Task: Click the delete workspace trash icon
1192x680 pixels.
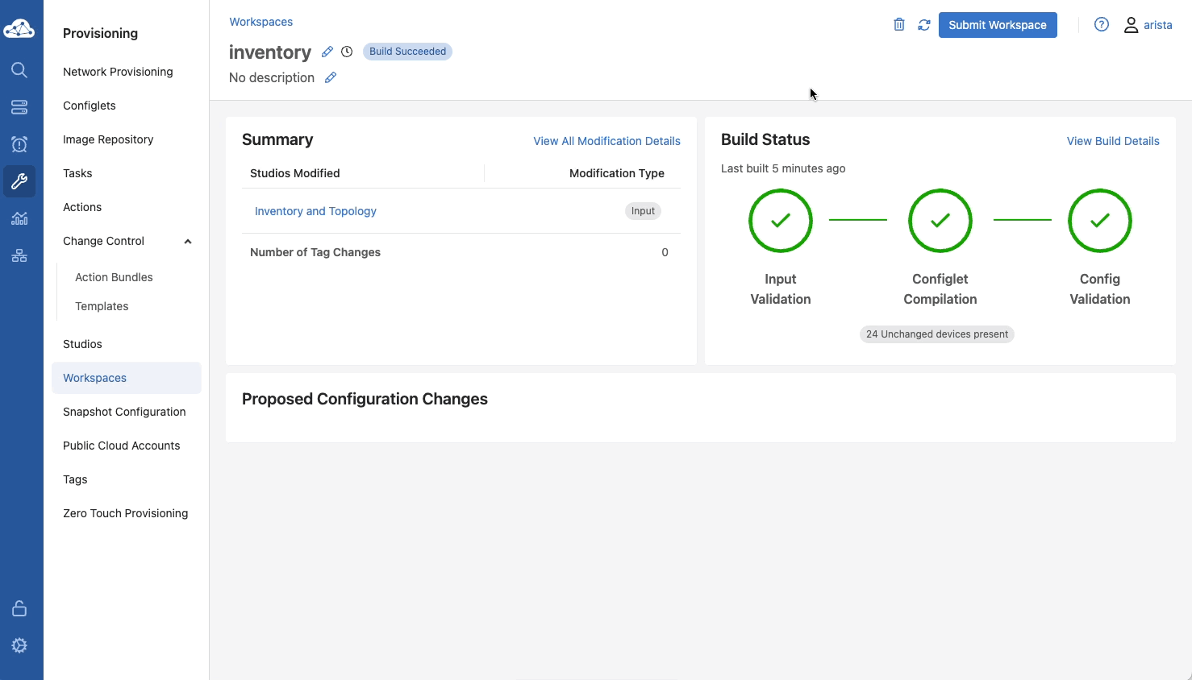Action: [899, 25]
